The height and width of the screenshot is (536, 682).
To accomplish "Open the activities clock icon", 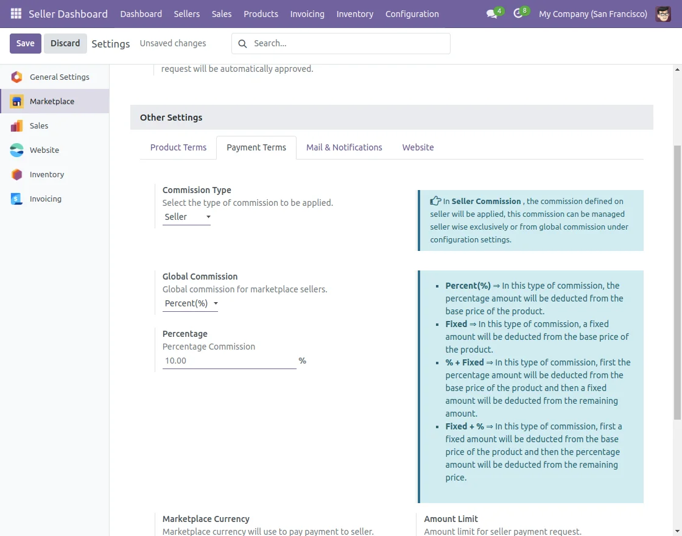I will click(x=518, y=13).
